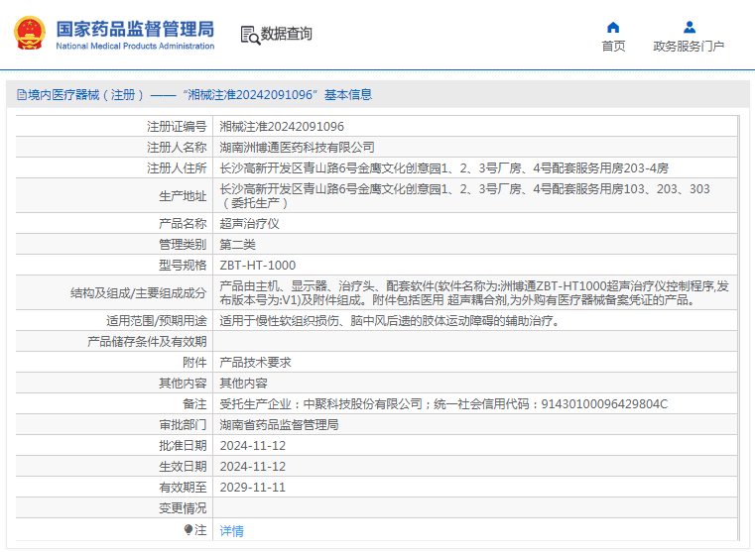Select approval department 湖南省药品监督管理局
This screenshot has width=755, height=552.
(x=279, y=424)
